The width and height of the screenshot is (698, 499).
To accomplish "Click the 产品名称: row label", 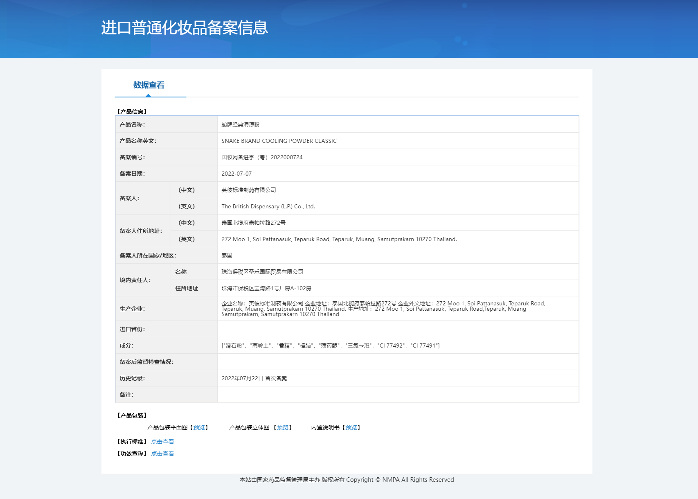I will pyautogui.click(x=132, y=124).
